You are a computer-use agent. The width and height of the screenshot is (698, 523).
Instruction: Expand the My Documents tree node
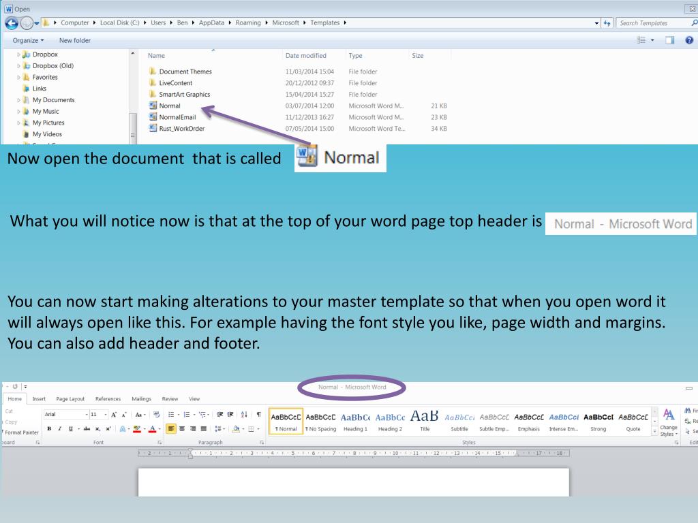pos(18,100)
